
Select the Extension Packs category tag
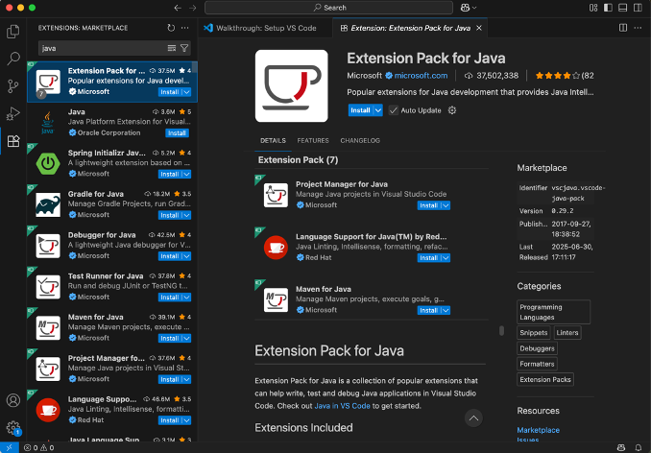coord(545,379)
